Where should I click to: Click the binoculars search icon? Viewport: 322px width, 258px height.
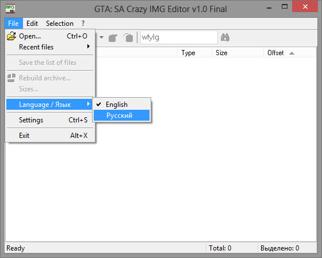click(x=225, y=37)
